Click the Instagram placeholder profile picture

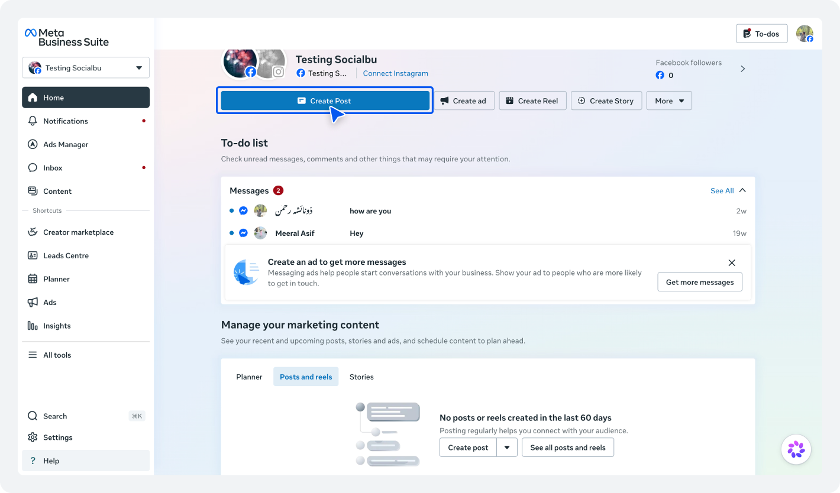pyautogui.click(x=272, y=64)
